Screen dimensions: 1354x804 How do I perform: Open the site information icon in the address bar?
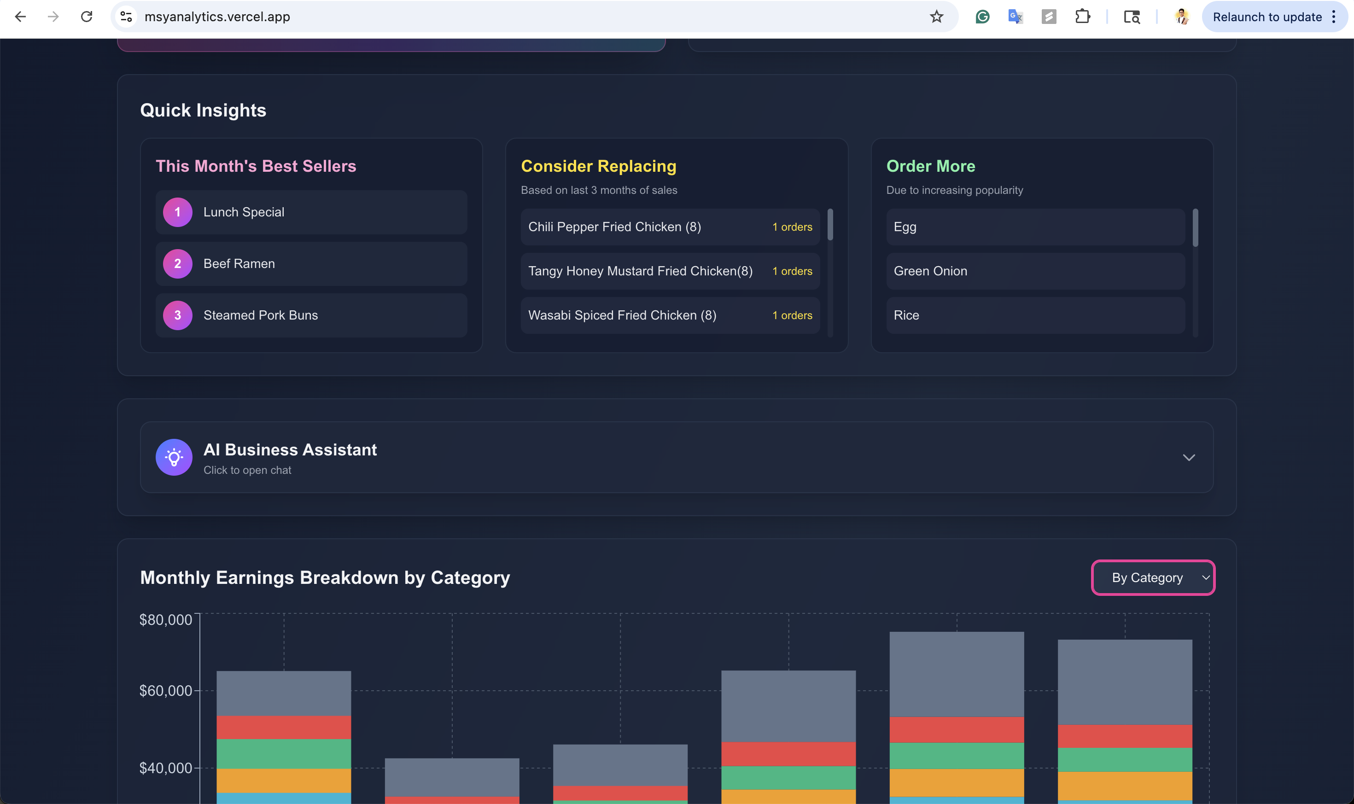click(x=127, y=17)
